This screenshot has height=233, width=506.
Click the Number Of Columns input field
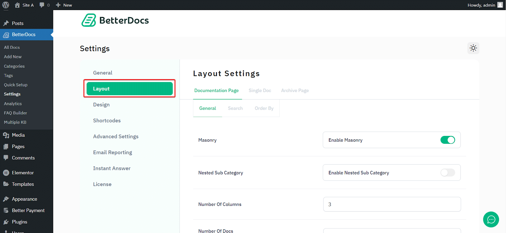[392, 204]
